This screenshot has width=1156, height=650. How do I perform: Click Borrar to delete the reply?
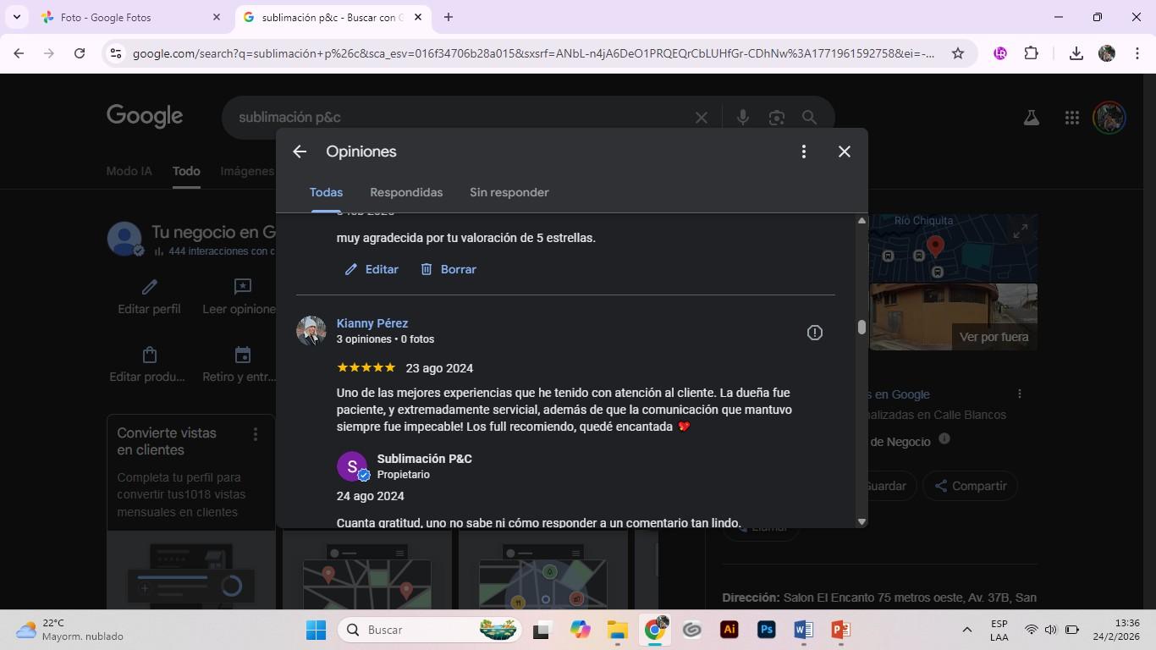[449, 269]
